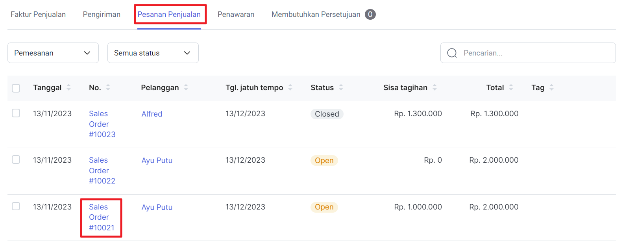Viewport: 623px width, 241px height.
Task: Click Open badge of order #10021
Action: [324, 207]
